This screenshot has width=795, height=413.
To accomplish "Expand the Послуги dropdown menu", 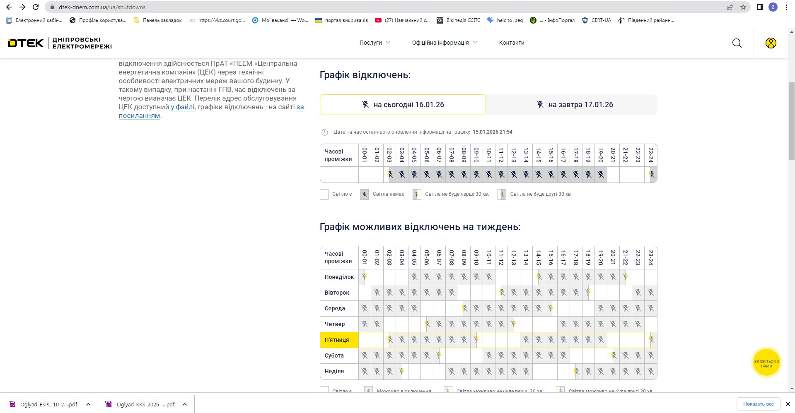I will (375, 43).
